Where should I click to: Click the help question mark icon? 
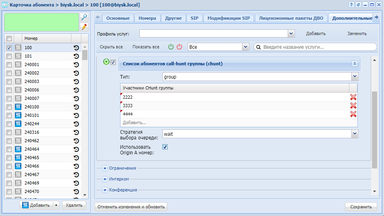[351, 4]
